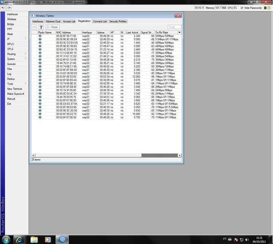Select the row with MAC 00:02:6F:99:77:0E
273x244 pixels.
coord(107,36)
